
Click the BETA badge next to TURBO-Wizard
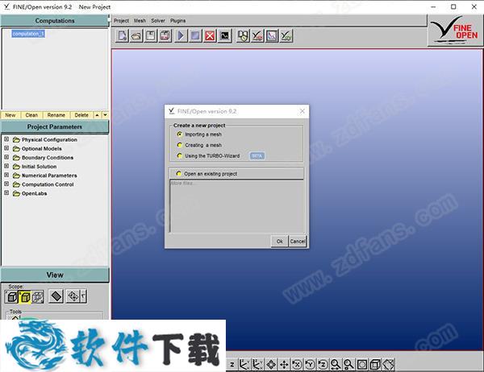[x=257, y=156]
